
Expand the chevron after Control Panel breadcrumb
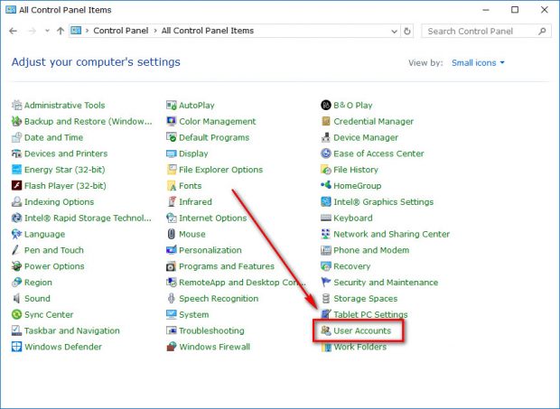coord(155,31)
